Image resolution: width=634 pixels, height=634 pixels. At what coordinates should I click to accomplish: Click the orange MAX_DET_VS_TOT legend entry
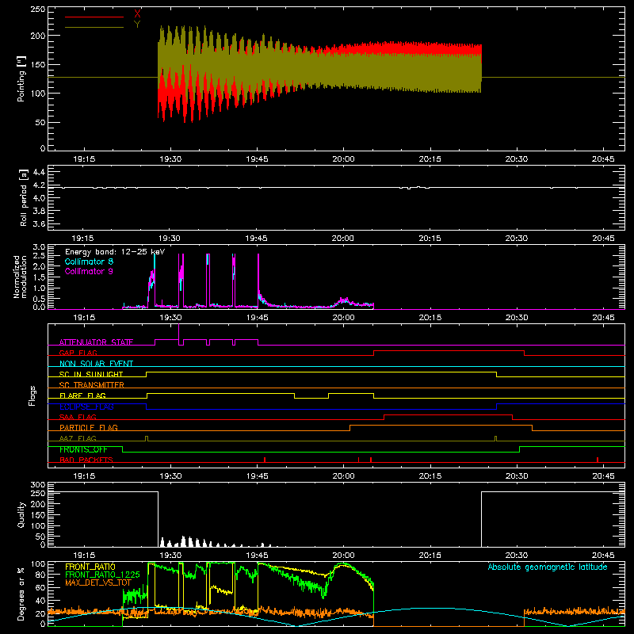point(98,582)
